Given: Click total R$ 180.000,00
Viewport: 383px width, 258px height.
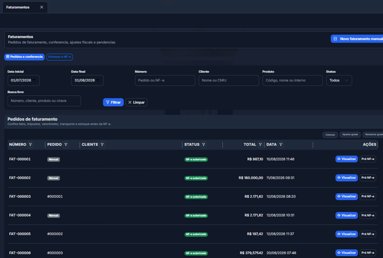Looking at the screenshot, I should coord(251,178).
